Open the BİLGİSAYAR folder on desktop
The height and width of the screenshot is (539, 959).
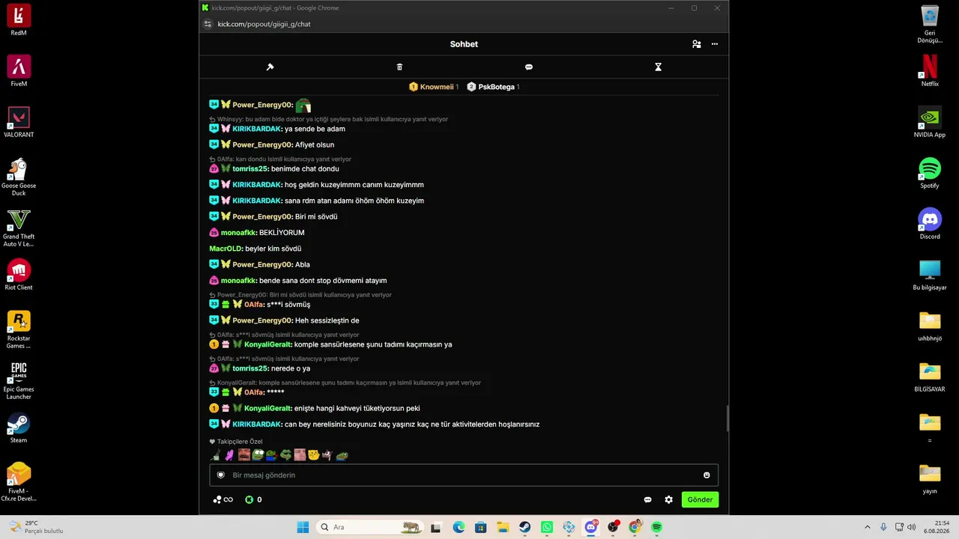point(930,377)
